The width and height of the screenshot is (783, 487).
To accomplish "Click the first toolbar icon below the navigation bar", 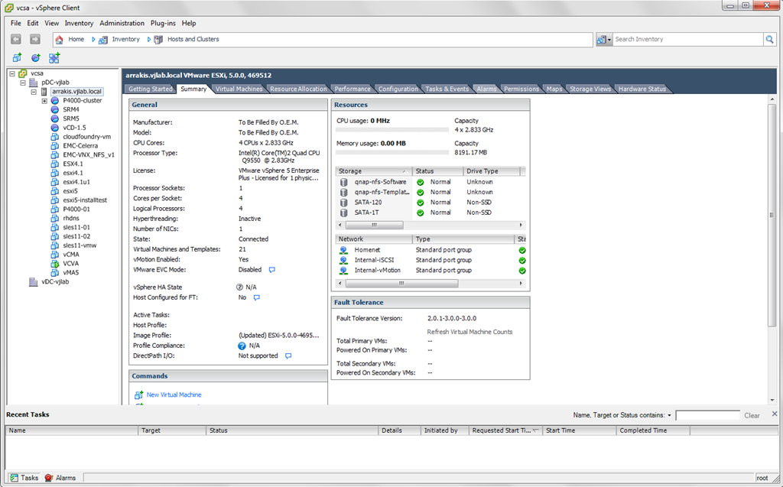I will click(x=17, y=58).
